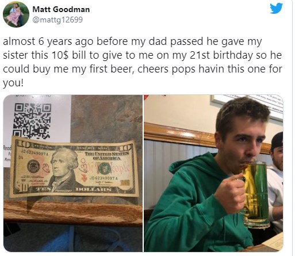Screen dimensions: 295x256
Task: Open Matt Goodman's profile avatar
Action: click(x=16, y=14)
